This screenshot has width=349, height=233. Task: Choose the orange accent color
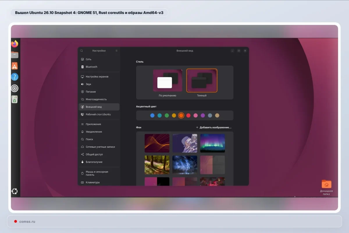(x=181, y=116)
